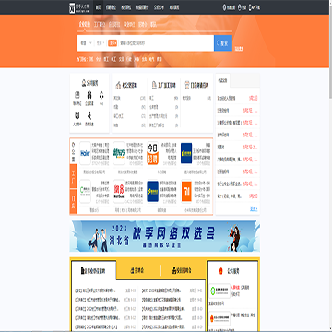Click the blue logo left of the Xiaomi logo
The height and width of the screenshot is (332, 332).
152,192
